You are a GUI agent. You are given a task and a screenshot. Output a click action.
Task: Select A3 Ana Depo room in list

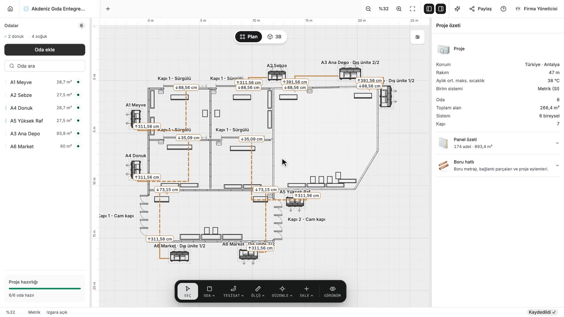[x=45, y=133]
